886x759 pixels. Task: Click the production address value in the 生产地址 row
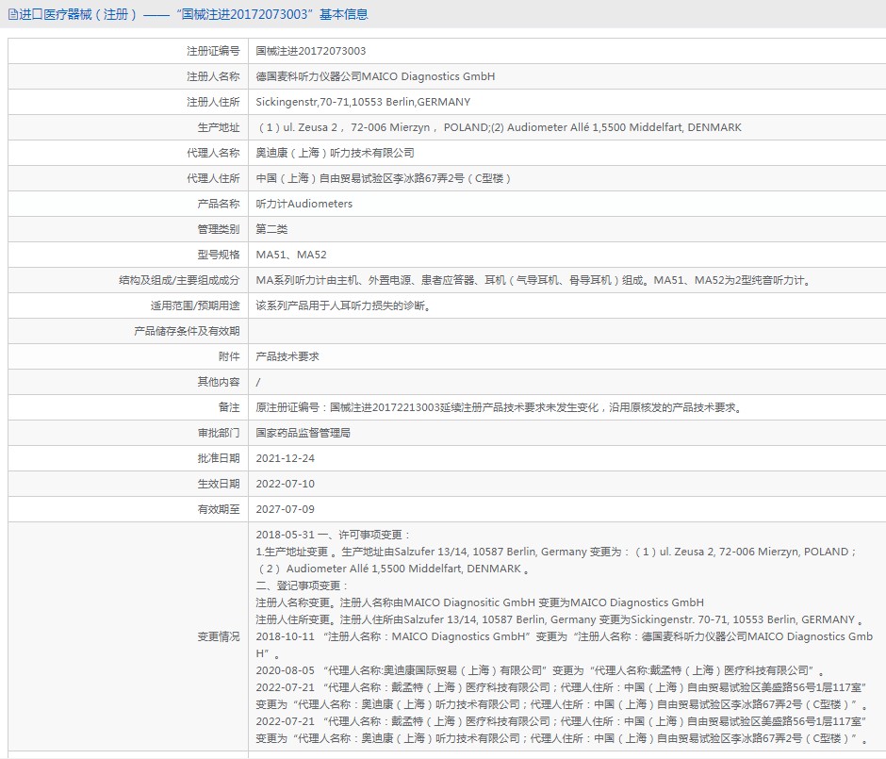point(499,127)
